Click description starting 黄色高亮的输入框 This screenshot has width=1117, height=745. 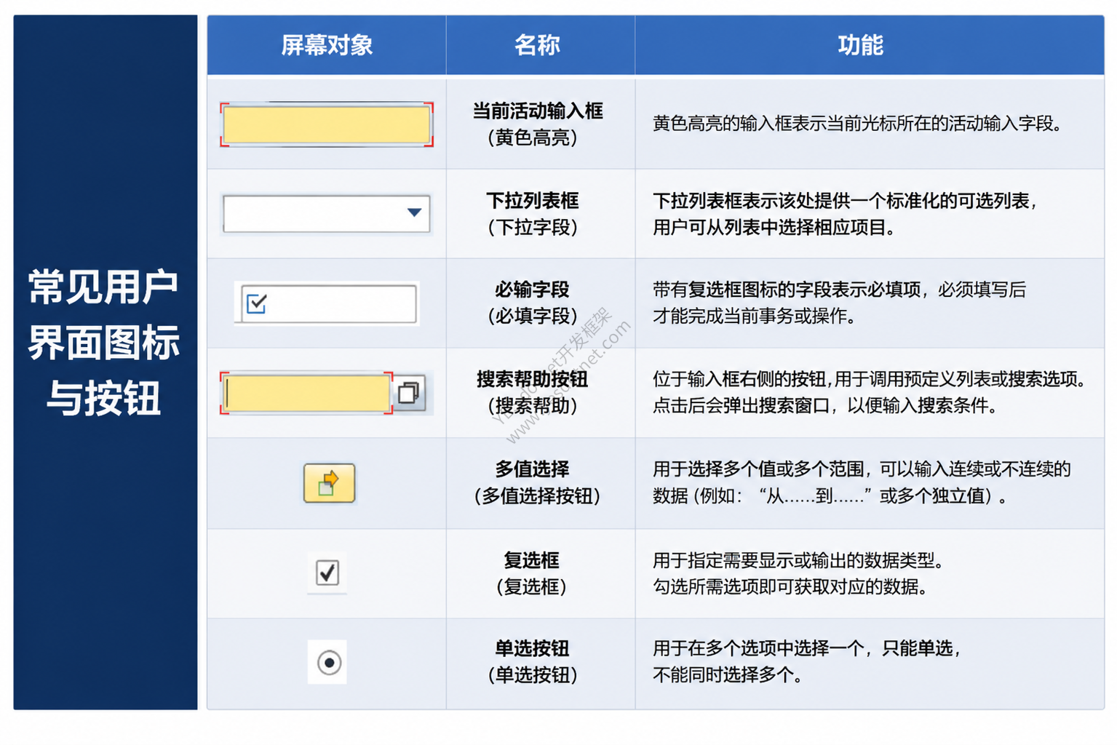pyautogui.click(x=857, y=124)
